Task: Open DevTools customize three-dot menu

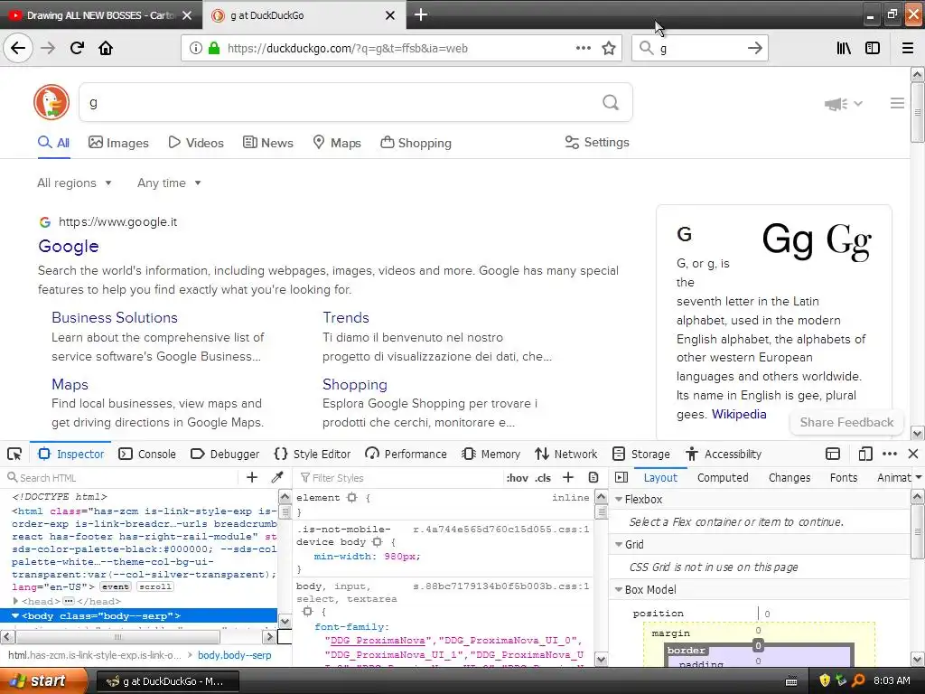Action: point(890,454)
